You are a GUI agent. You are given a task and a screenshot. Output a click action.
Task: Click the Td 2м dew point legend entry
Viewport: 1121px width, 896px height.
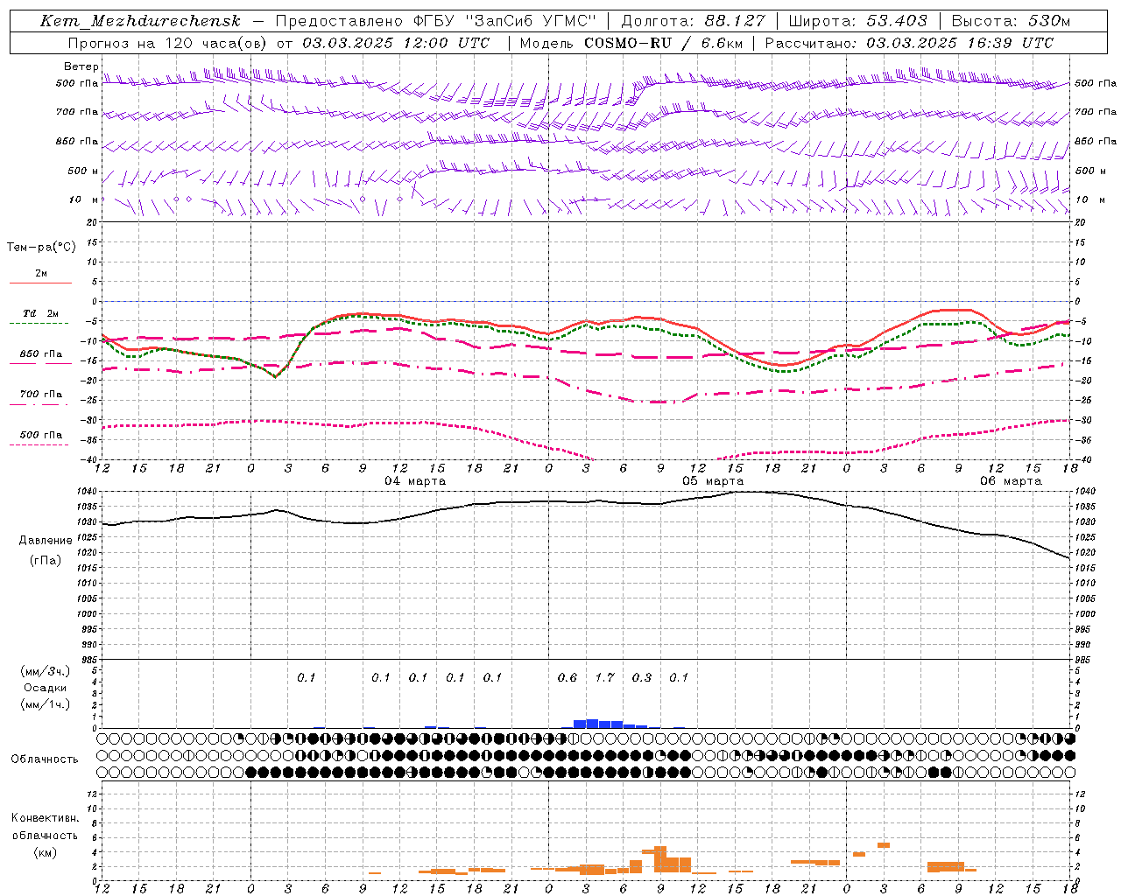click(41, 313)
